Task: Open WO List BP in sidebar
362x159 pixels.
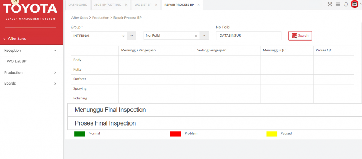Action: pos(17,61)
